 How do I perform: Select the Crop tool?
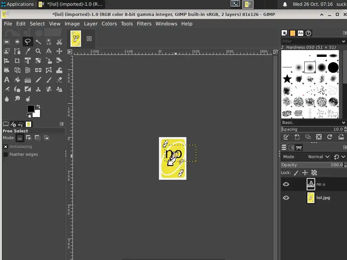click(x=17, y=61)
